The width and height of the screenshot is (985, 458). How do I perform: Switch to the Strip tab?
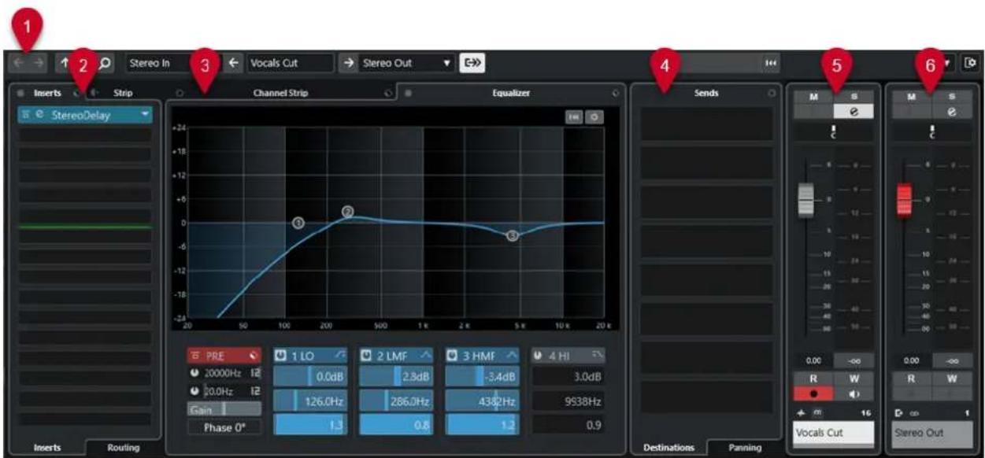(x=123, y=93)
